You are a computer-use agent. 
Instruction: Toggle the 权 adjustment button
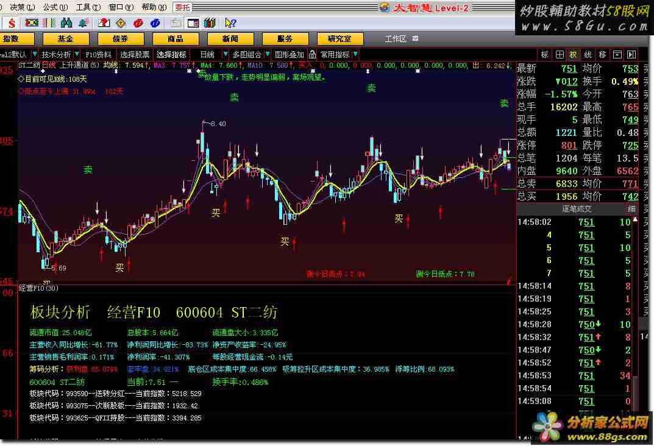point(573,54)
